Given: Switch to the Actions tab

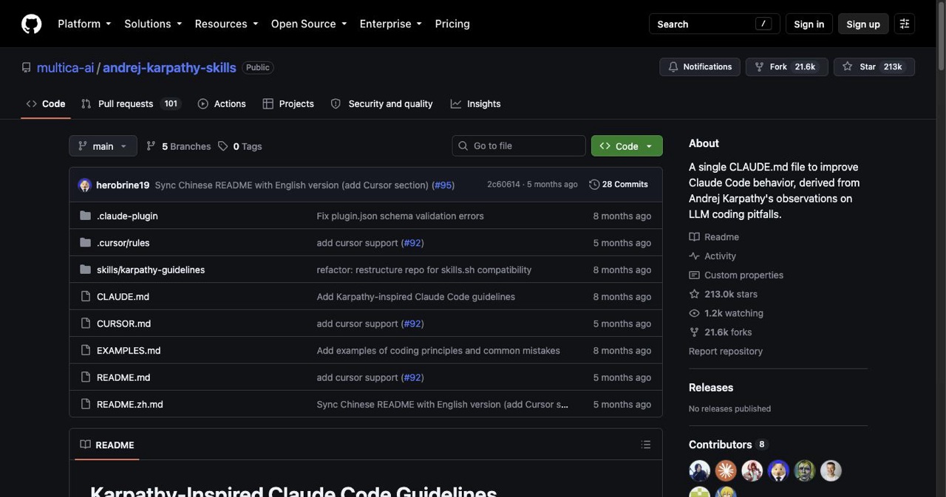Looking at the screenshot, I should pyautogui.click(x=222, y=104).
